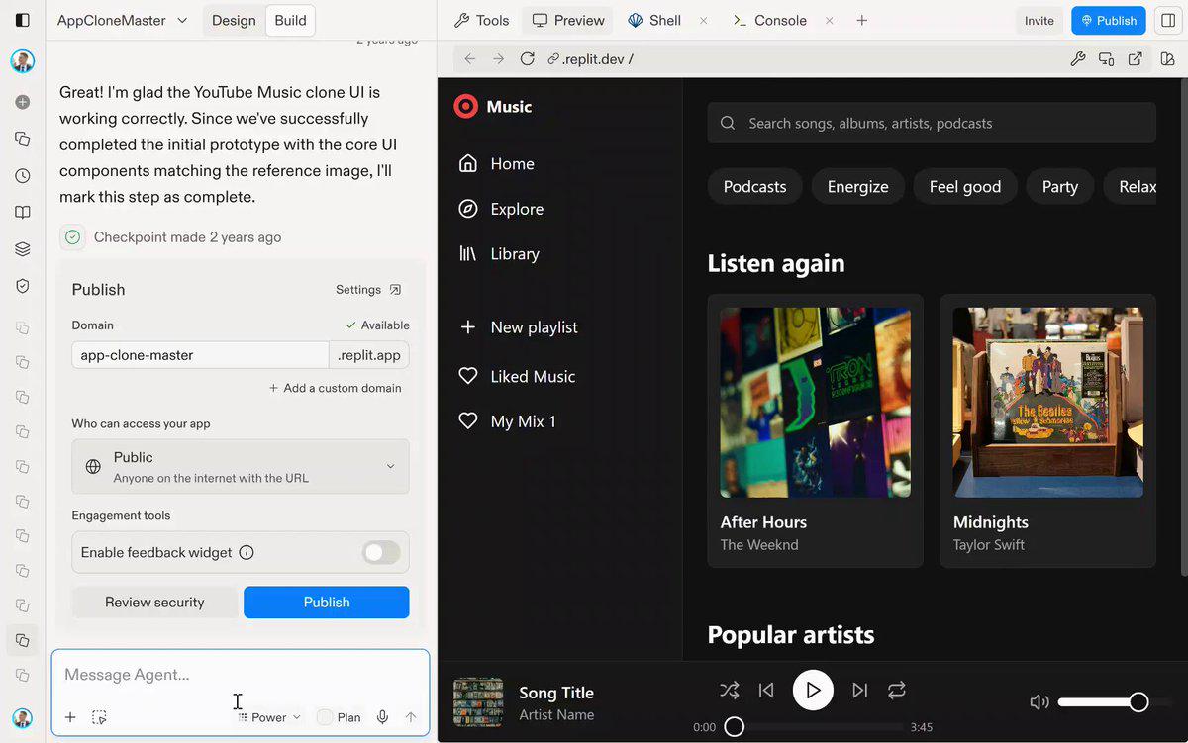Open the user avatar at sidebar top
The width and height of the screenshot is (1188, 743).
point(22,61)
